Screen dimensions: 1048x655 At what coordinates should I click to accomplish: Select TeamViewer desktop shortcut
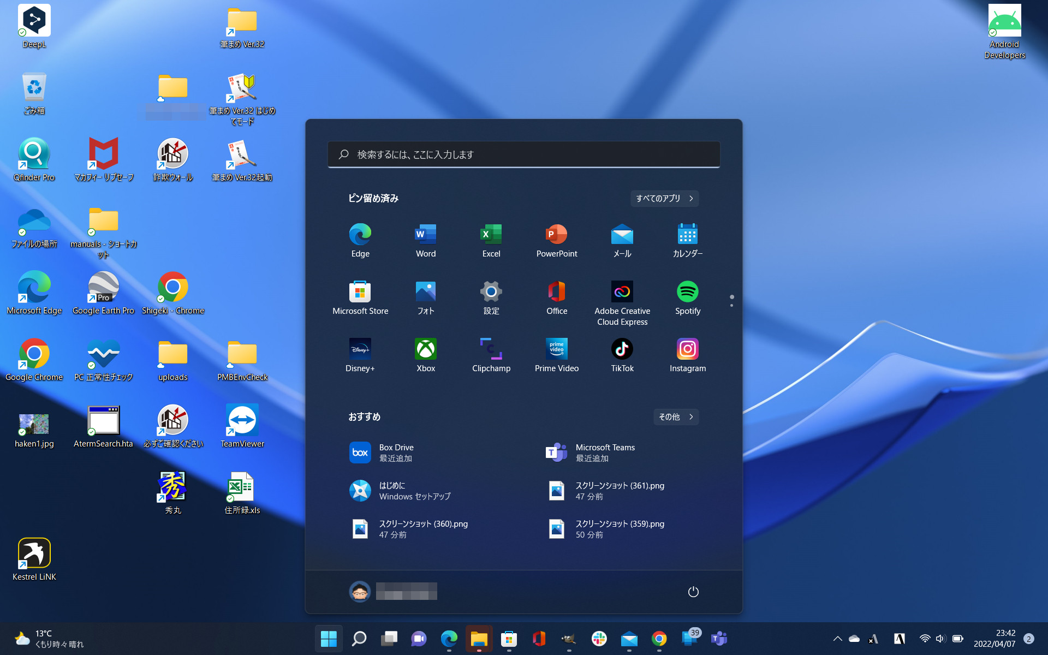point(242,426)
